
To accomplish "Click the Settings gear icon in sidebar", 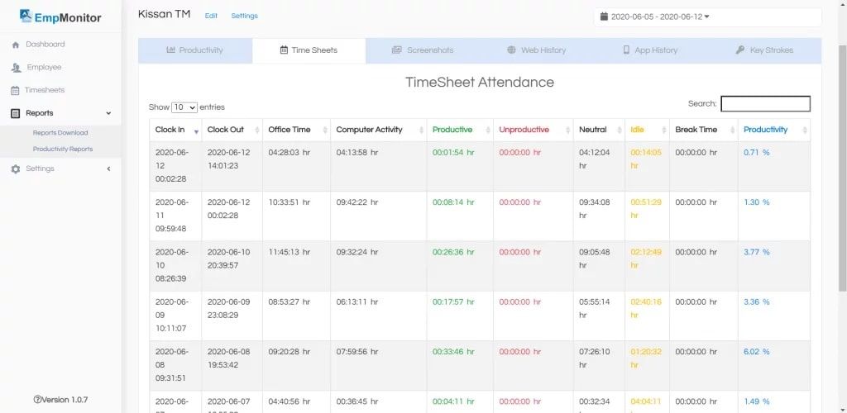I will 16,169.
